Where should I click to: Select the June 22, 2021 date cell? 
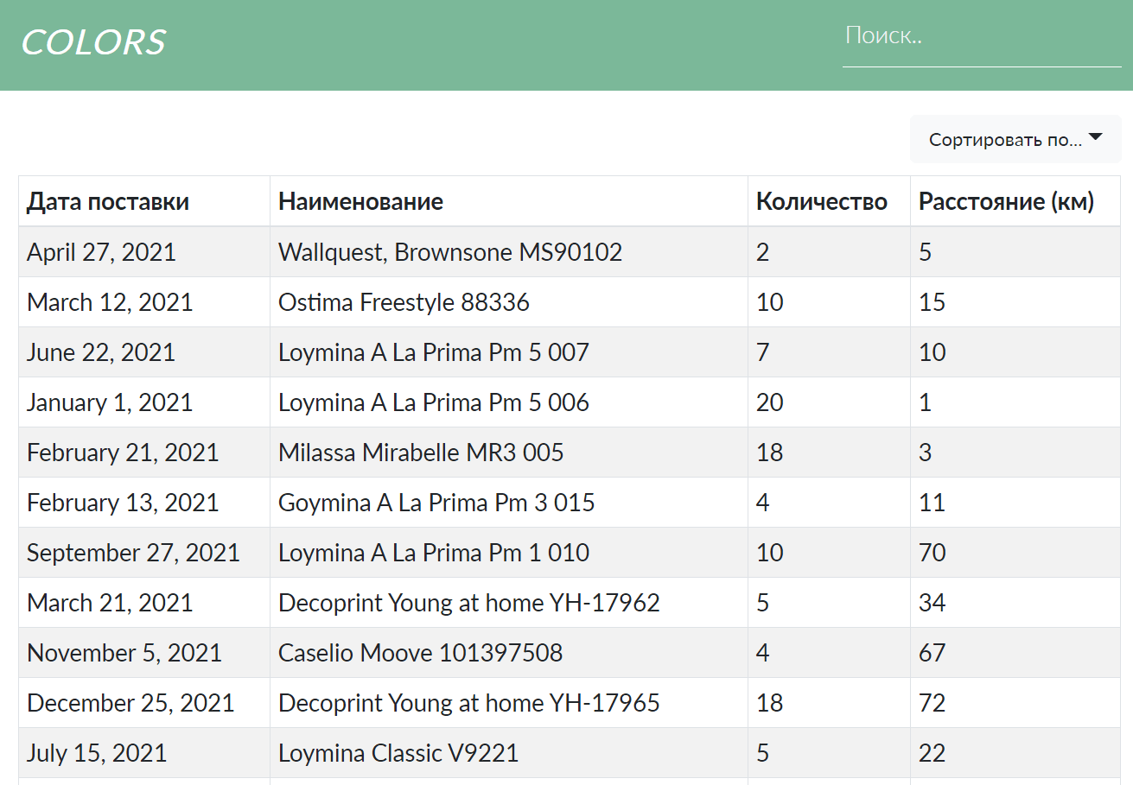[x=144, y=352]
